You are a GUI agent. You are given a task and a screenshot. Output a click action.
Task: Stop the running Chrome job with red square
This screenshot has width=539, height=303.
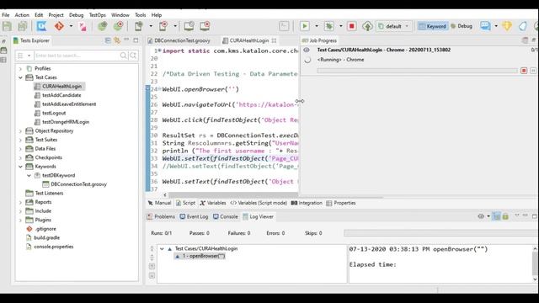click(524, 71)
